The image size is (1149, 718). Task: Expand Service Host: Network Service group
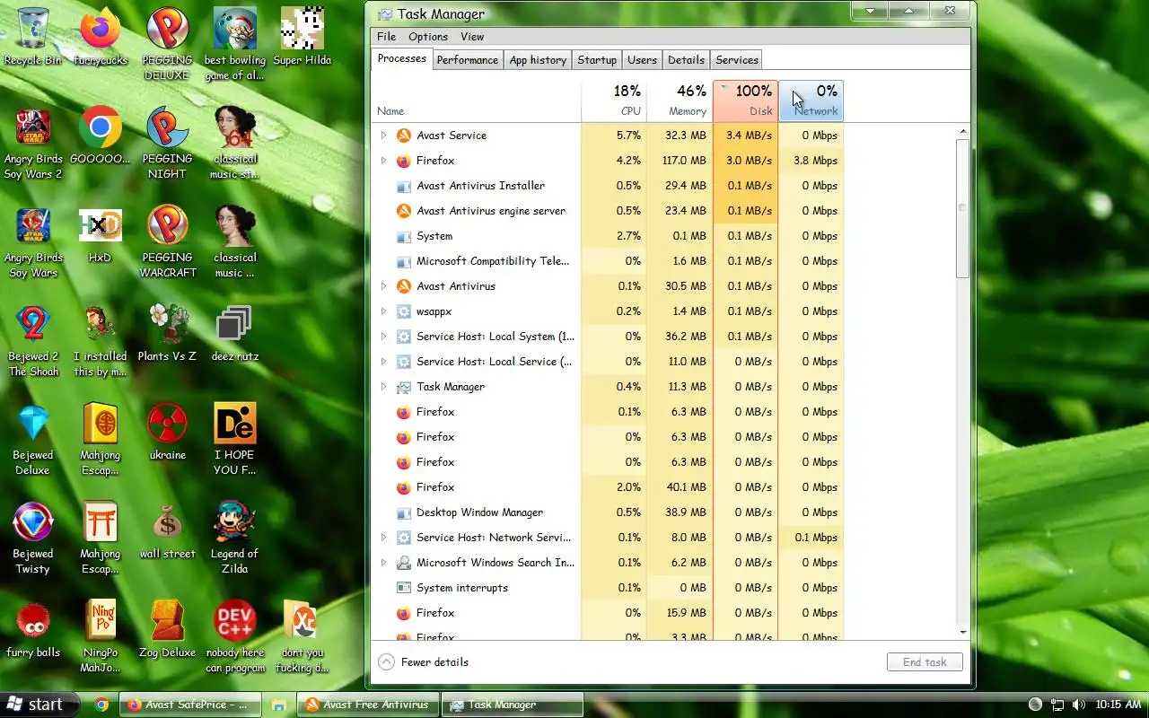(383, 538)
